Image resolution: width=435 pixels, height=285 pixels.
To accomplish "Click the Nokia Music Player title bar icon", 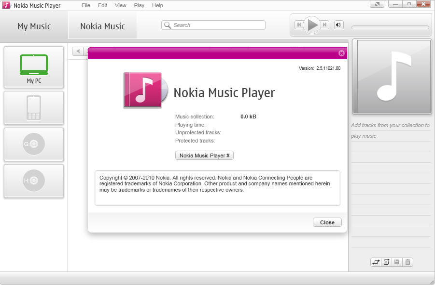I will (6, 5).
